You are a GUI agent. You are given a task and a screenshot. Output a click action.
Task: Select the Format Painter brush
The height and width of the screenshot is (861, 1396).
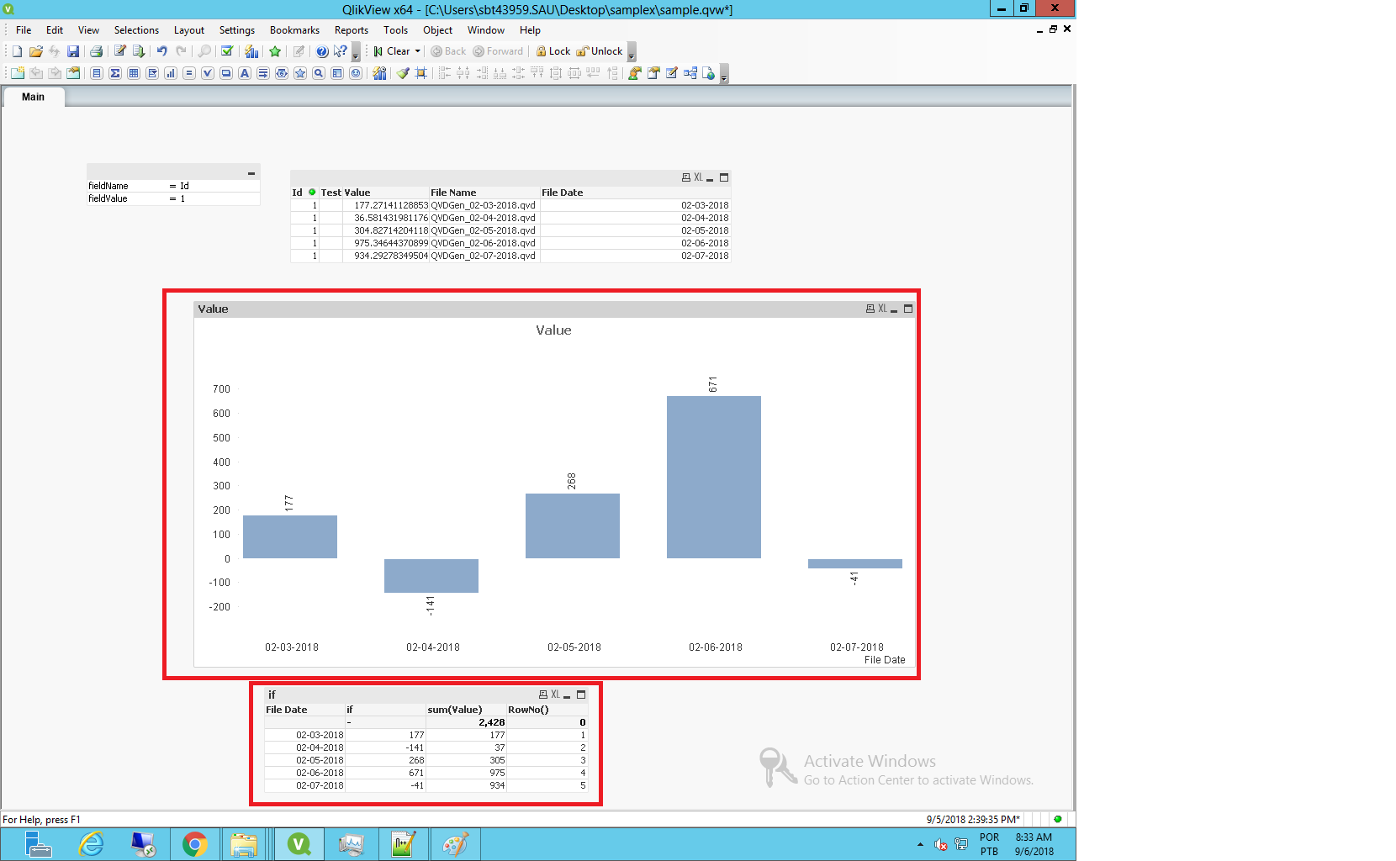pyautogui.click(x=403, y=73)
